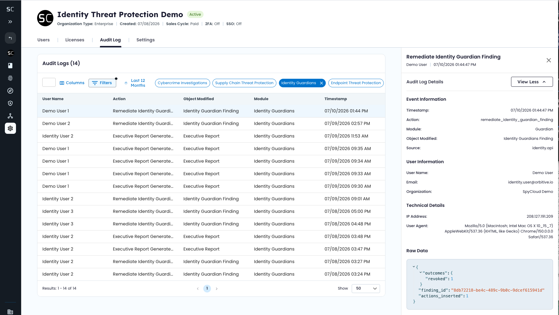Select page 1 in pagination
The height and width of the screenshot is (315, 559).
pos(207,288)
